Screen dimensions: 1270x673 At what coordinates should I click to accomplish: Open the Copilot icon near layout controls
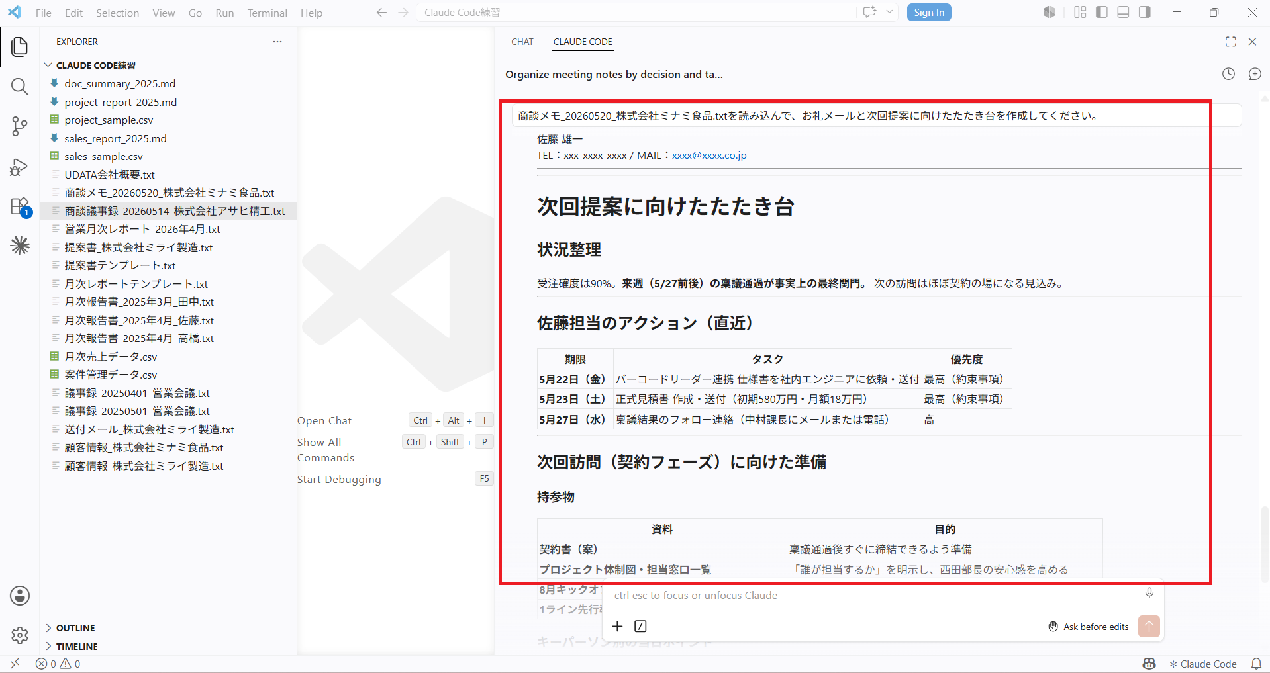1050,12
